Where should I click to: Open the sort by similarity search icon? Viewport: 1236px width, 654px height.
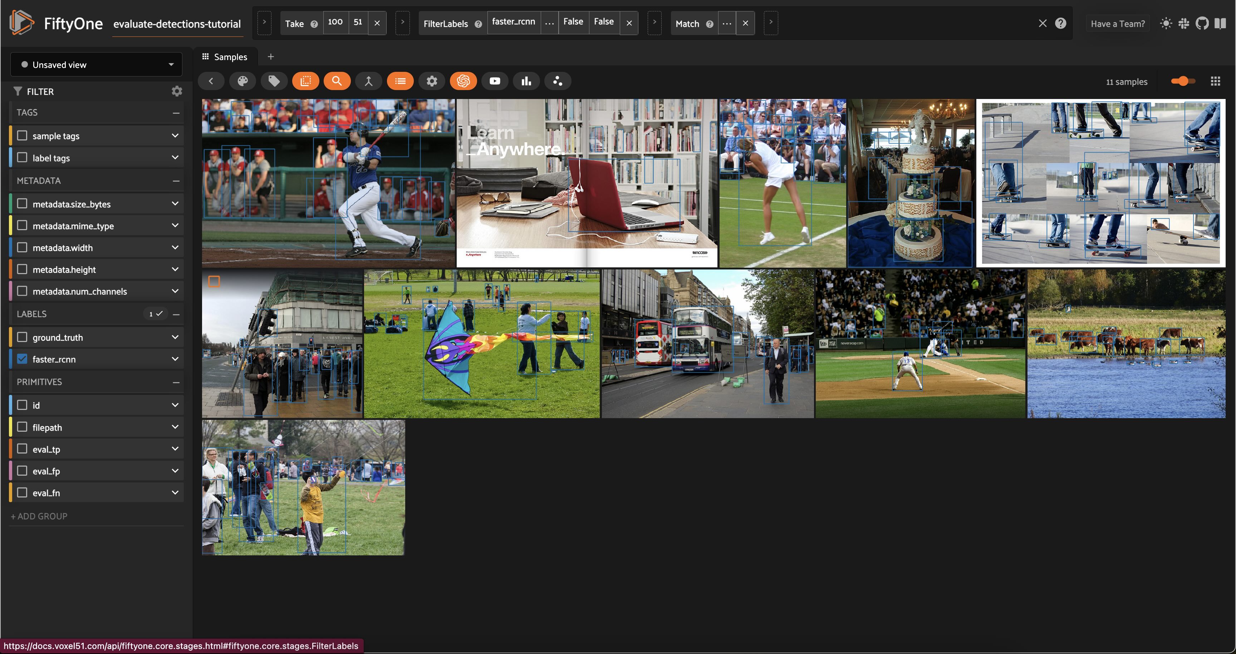point(337,81)
